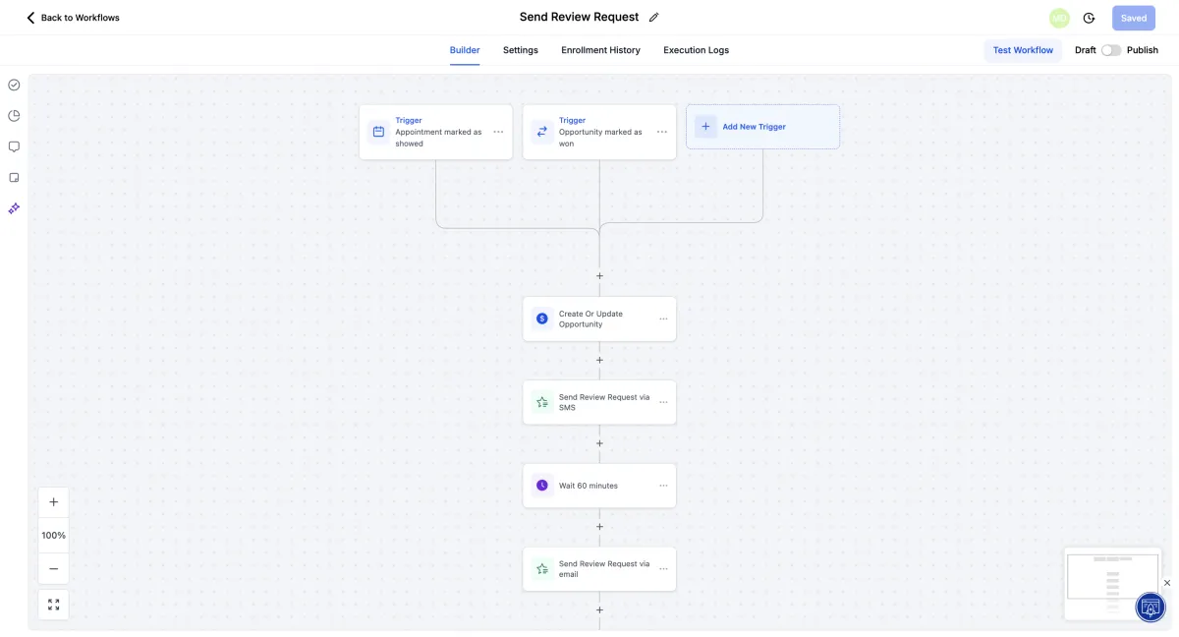Click the AI sparkle sidebar icon

(14, 208)
